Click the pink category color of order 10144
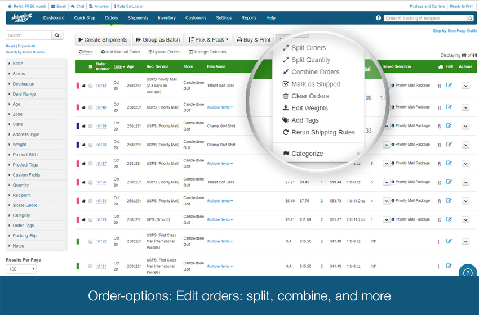The height and width of the screenshot is (315, 479). [78, 85]
